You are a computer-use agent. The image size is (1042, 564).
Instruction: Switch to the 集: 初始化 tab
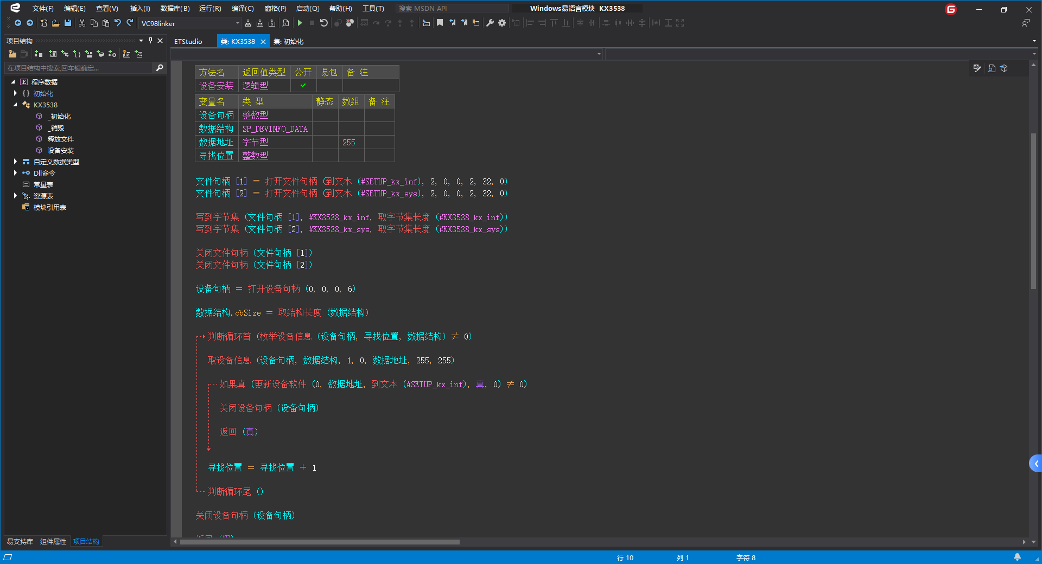pos(288,41)
